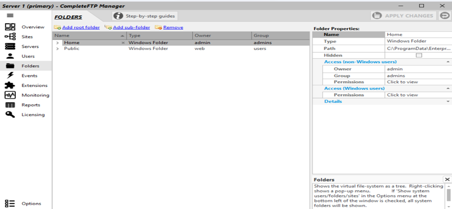Click the Users person icon
The height and width of the screenshot is (209, 452).
point(10,56)
